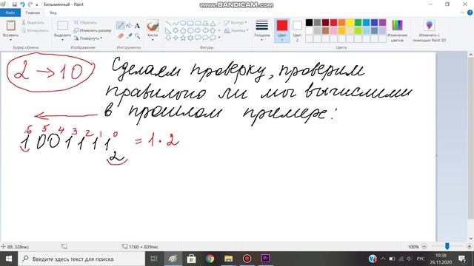The height and width of the screenshot is (266, 474).
Task: Choose the five-point star shape
Action: tap(183, 38)
